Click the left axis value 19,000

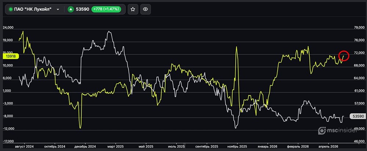8,40
